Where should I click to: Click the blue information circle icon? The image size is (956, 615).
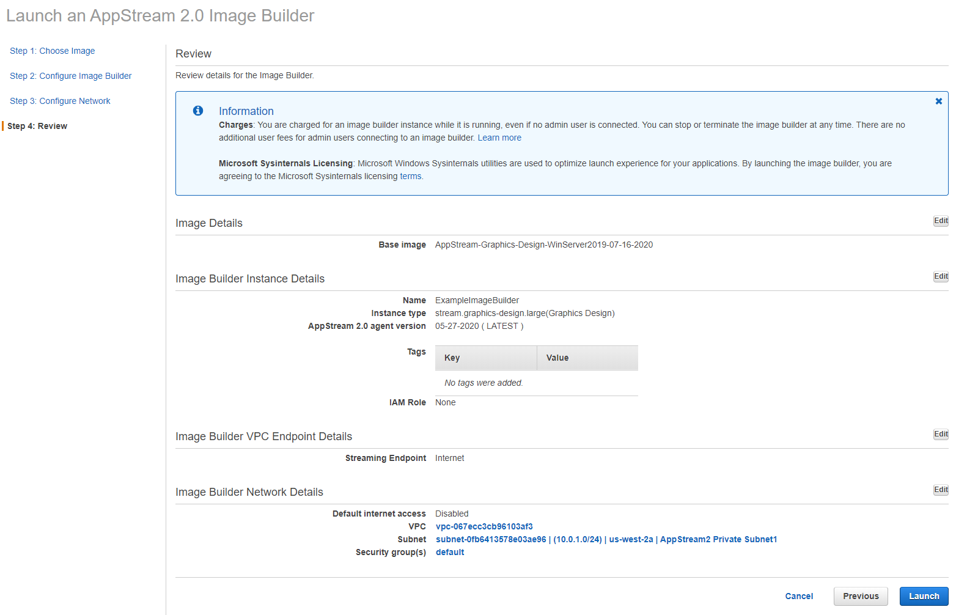click(198, 111)
